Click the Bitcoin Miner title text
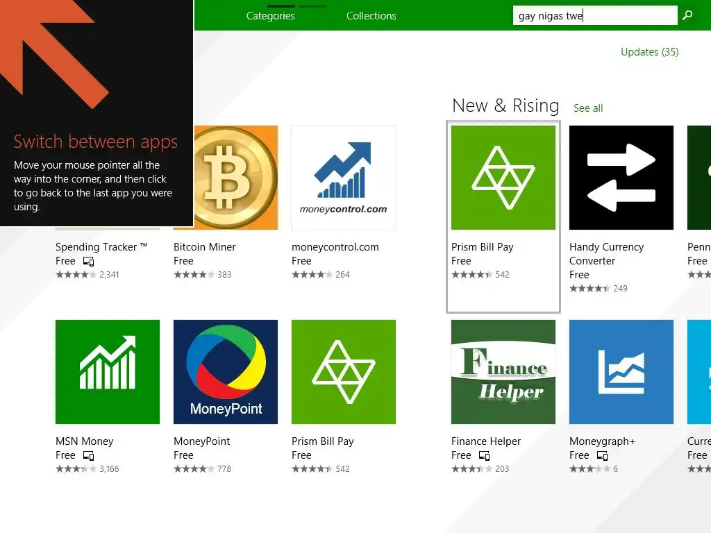This screenshot has height=533, width=711. pos(205,247)
